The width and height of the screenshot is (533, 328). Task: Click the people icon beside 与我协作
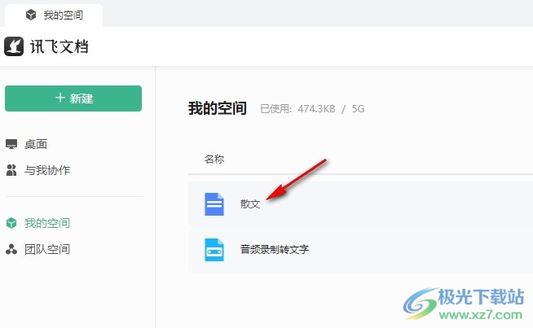11,170
